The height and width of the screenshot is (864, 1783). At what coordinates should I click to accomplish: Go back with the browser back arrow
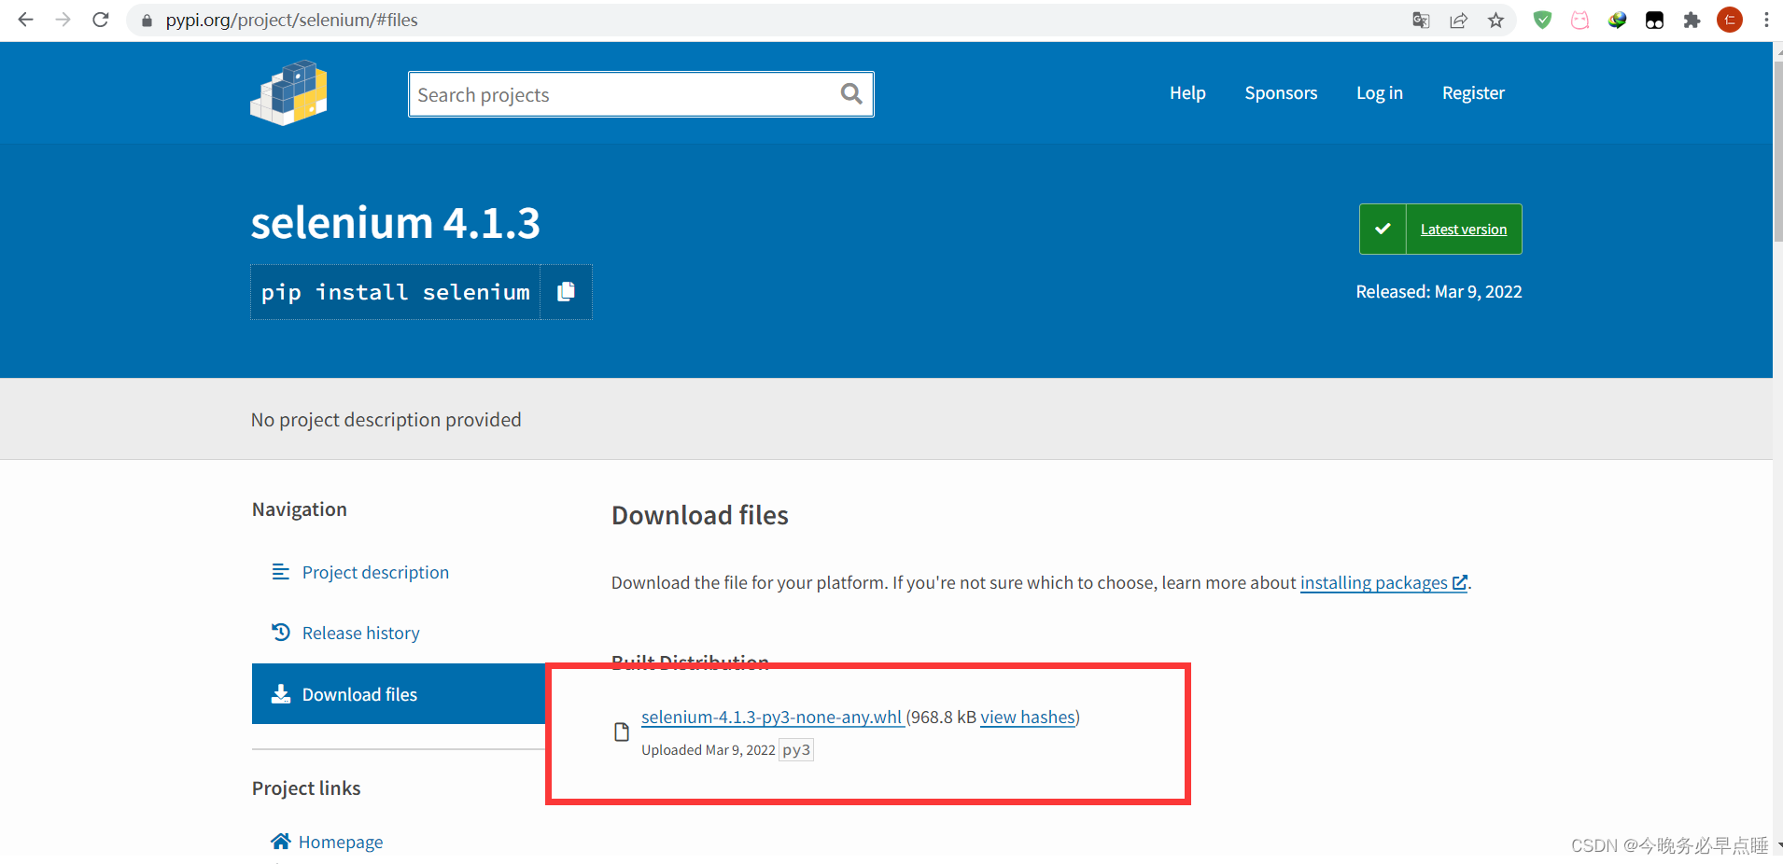(25, 20)
